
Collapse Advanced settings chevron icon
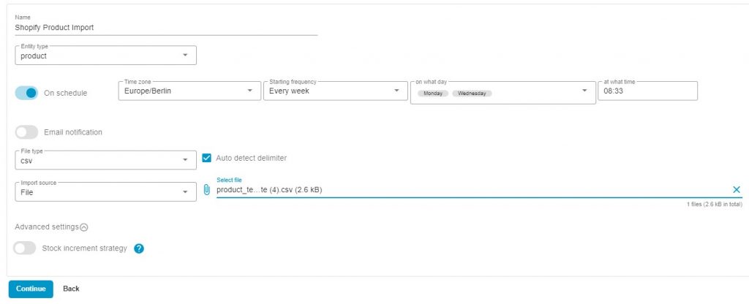coord(84,227)
